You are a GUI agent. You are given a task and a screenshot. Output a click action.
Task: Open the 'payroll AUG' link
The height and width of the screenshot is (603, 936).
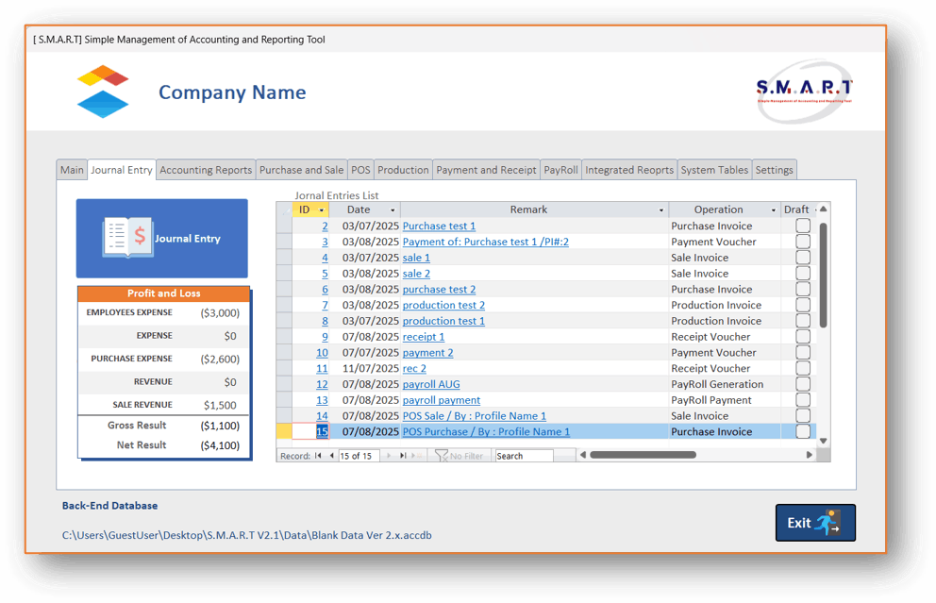pyautogui.click(x=431, y=384)
